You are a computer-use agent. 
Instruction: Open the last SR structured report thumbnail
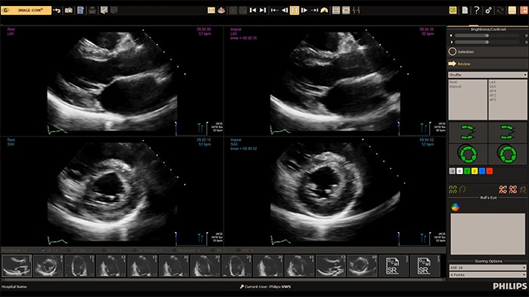click(x=425, y=266)
